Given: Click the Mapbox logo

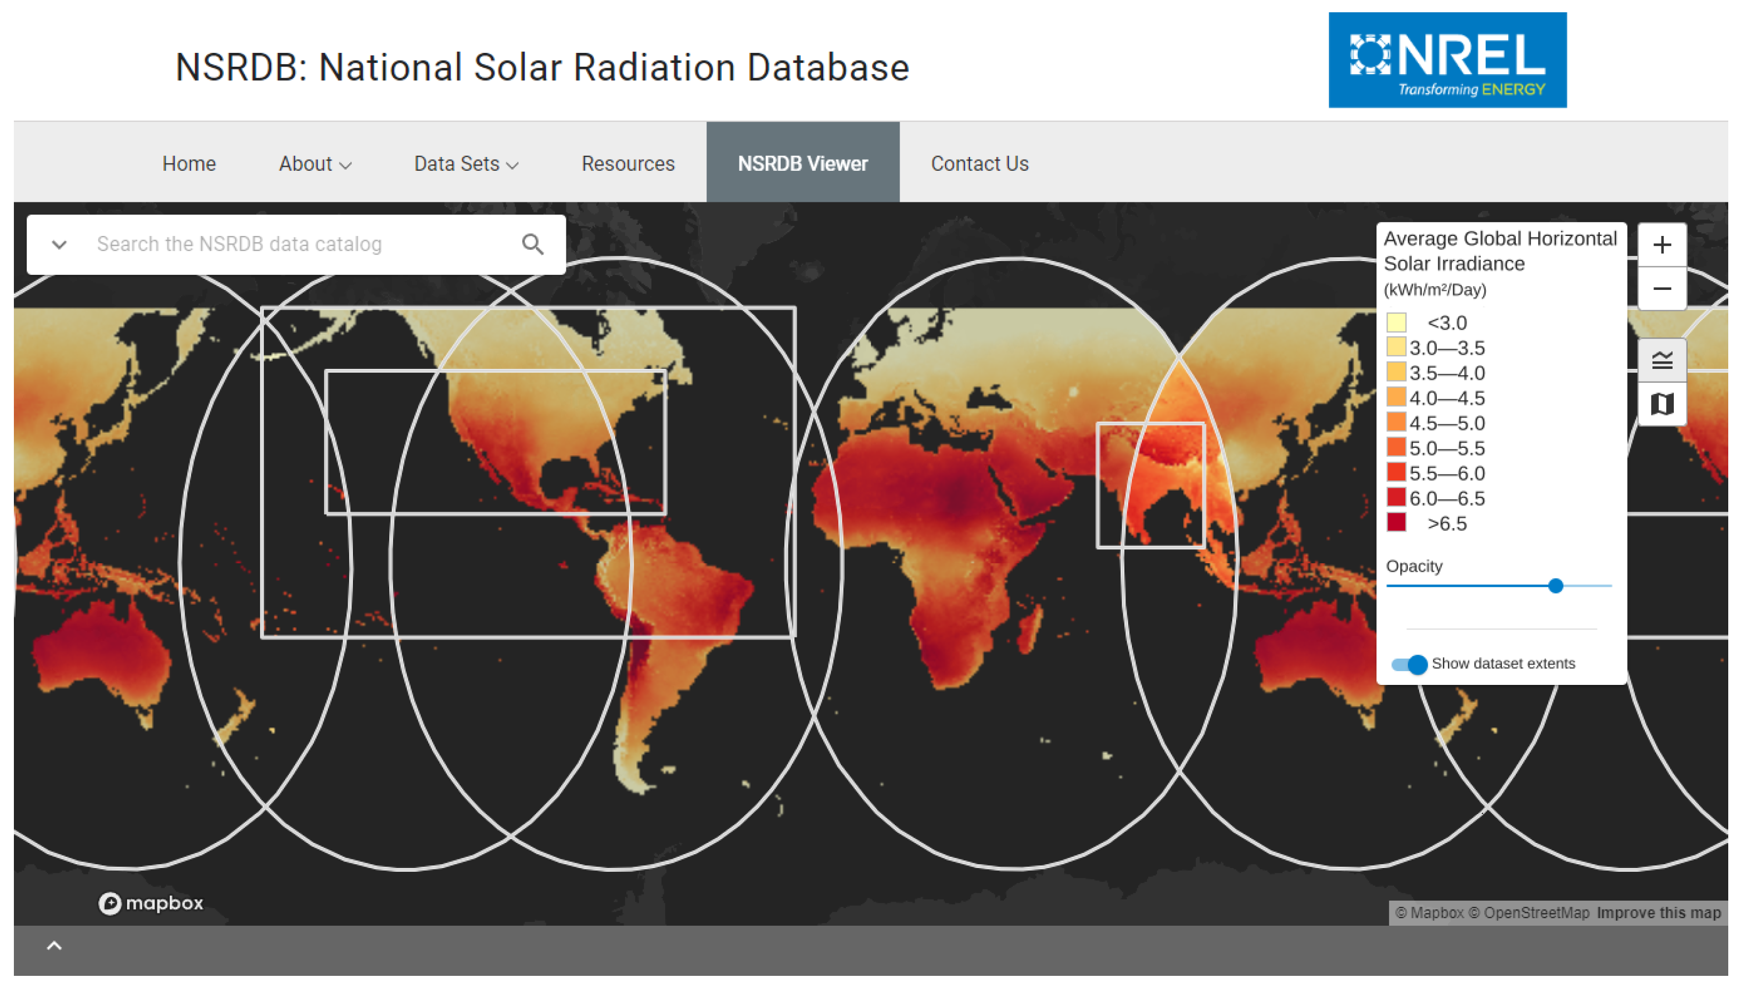Looking at the screenshot, I should [x=150, y=903].
